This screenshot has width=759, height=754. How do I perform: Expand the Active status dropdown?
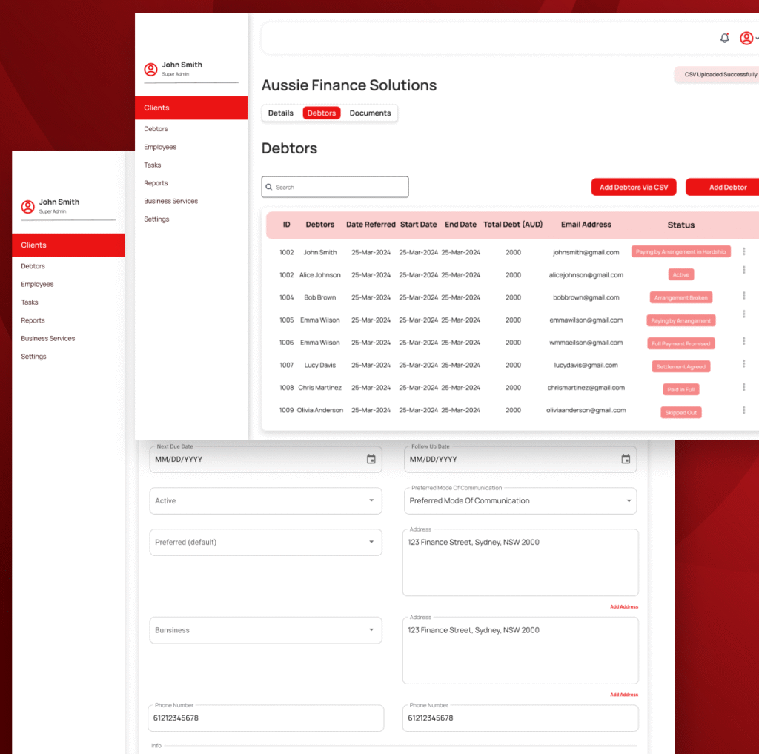[371, 501]
